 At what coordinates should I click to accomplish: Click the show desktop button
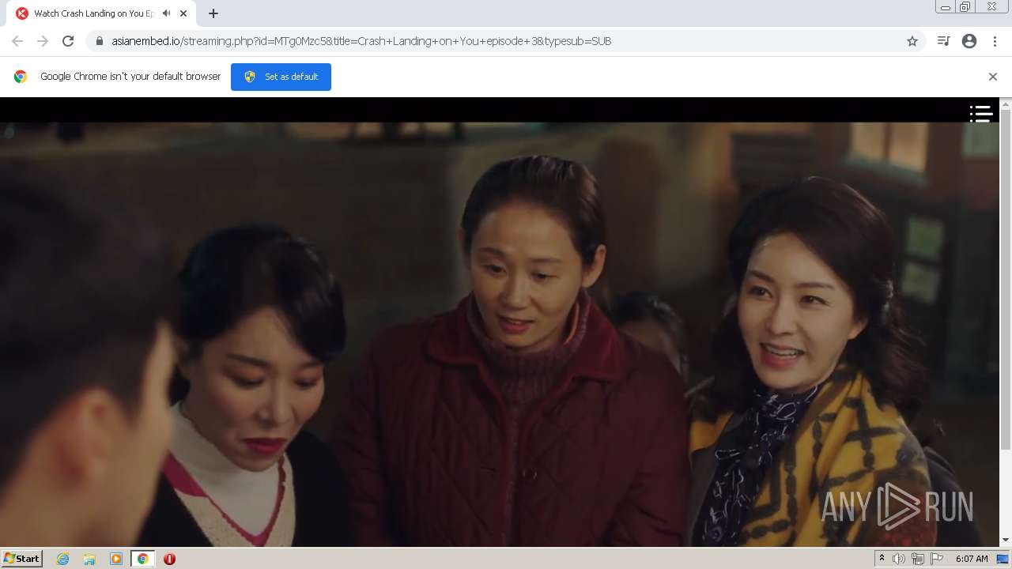pyautogui.click(x=1003, y=559)
